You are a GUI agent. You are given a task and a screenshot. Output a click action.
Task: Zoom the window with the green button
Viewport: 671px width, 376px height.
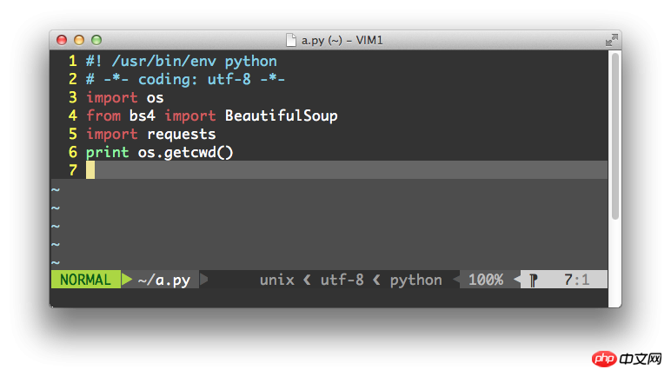pos(96,40)
